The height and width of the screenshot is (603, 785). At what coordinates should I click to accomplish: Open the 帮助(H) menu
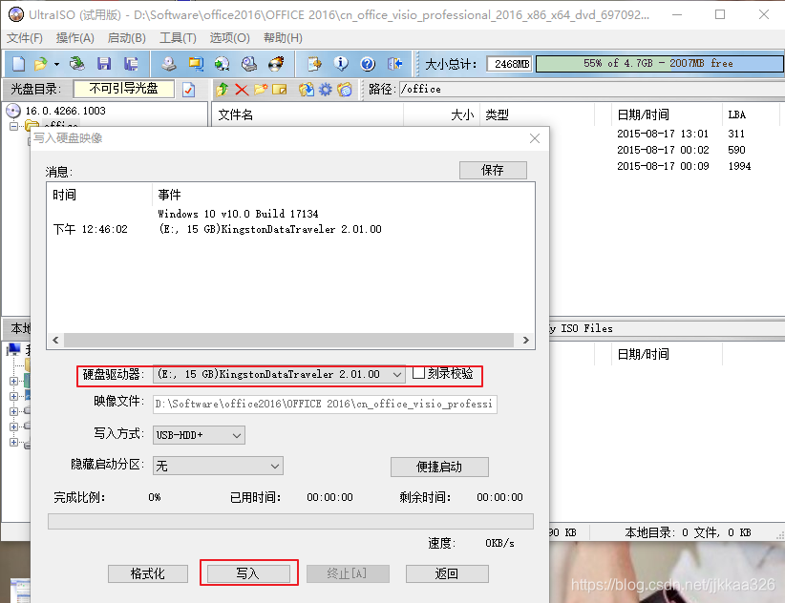[x=283, y=38]
